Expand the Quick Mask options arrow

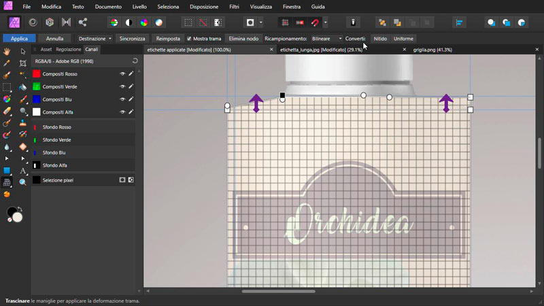(261, 22)
